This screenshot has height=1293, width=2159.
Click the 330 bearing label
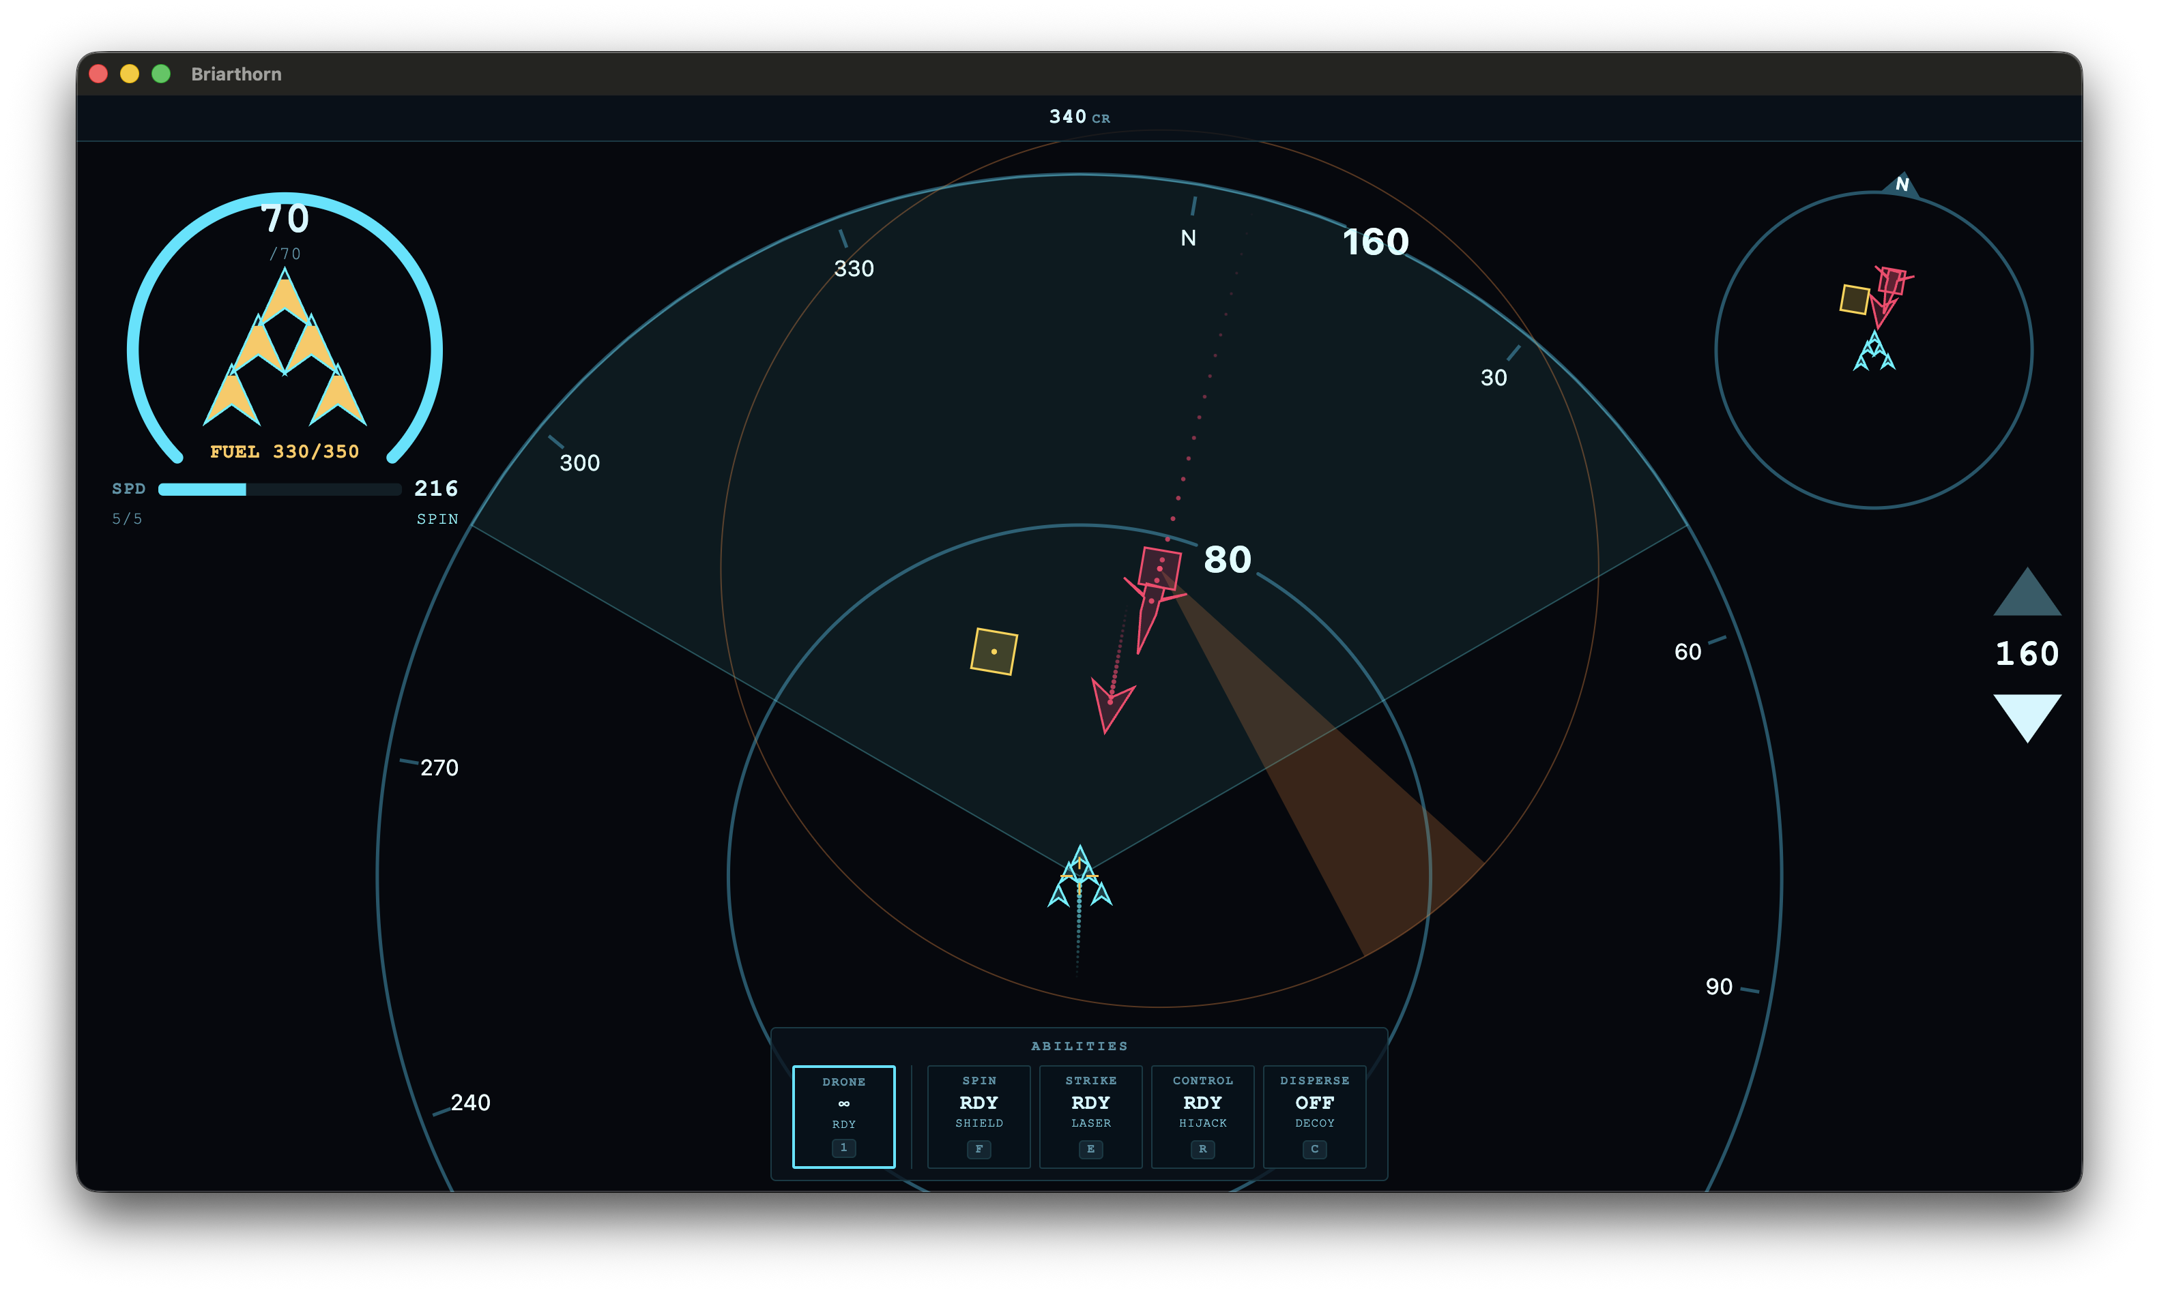(854, 269)
